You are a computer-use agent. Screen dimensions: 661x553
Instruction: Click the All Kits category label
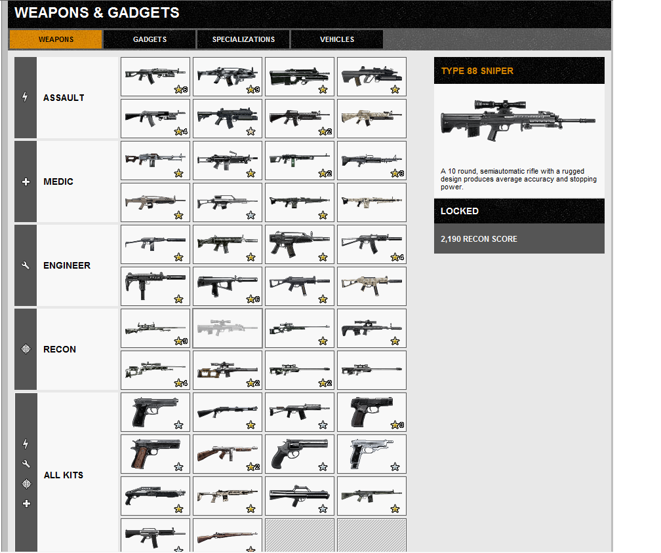click(x=63, y=475)
